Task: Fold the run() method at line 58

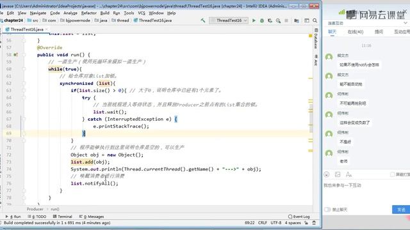Action: (24, 55)
